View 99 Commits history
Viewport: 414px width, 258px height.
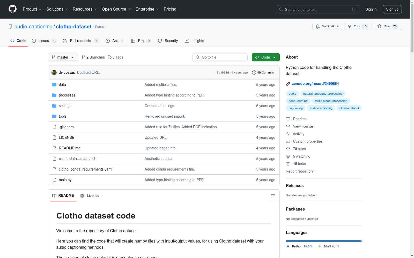click(263, 72)
